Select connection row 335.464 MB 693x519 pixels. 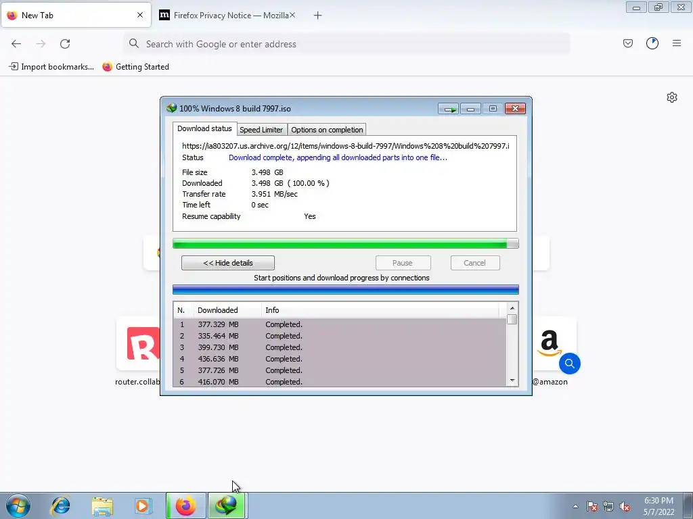pyautogui.click(x=340, y=336)
